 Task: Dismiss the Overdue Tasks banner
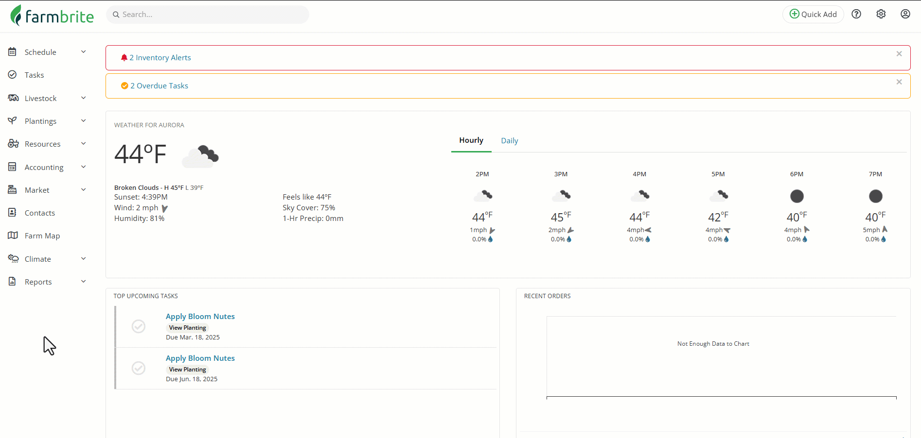click(x=899, y=82)
